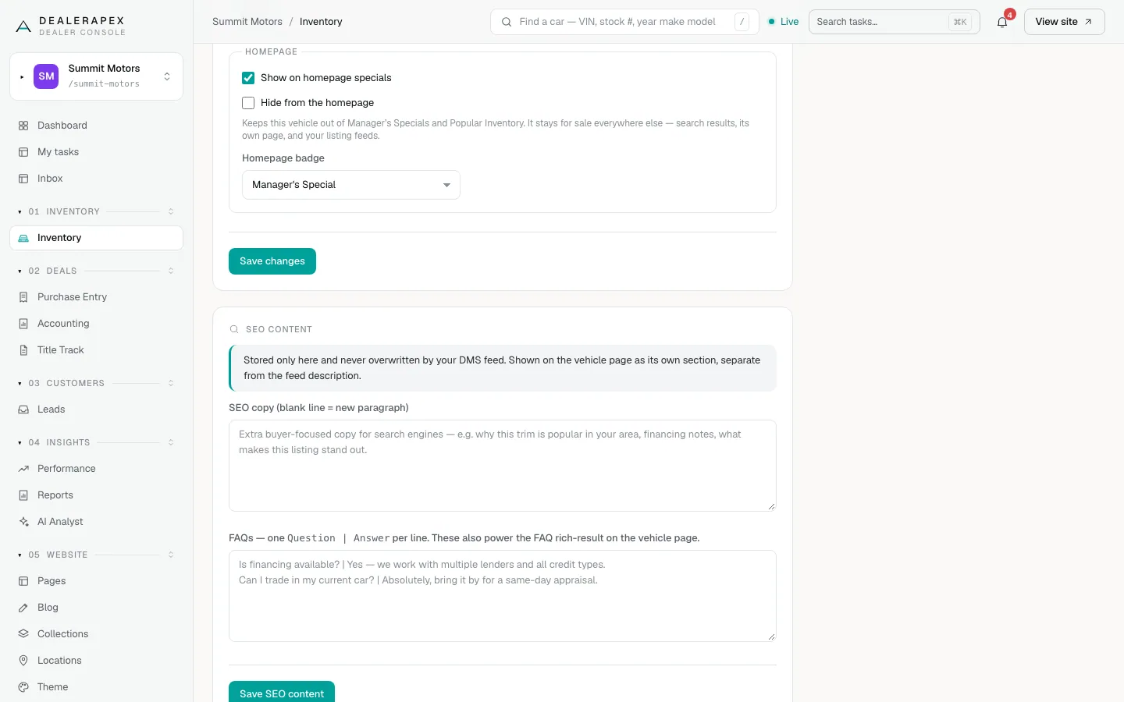Click the Blog pencil icon
The height and width of the screenshot is (702, 1124).
pyautogui.click(x=23, y=608)
